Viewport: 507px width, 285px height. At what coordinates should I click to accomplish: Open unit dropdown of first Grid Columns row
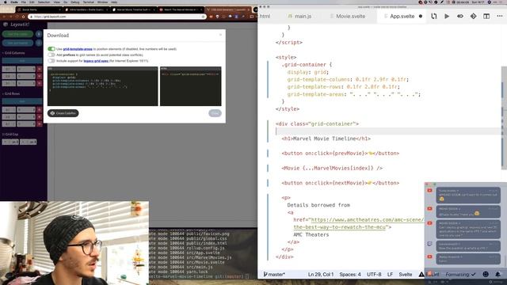[26, 69]
